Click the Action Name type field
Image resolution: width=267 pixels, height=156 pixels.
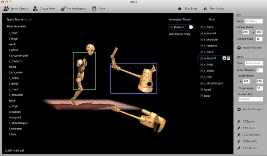click(x=254, y=63)
